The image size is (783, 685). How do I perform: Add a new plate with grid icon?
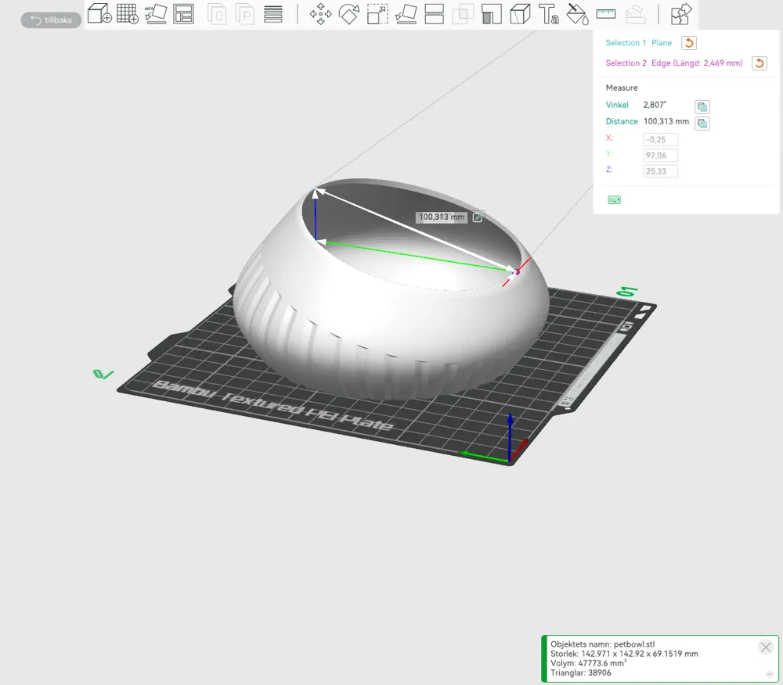pos(128,13)
